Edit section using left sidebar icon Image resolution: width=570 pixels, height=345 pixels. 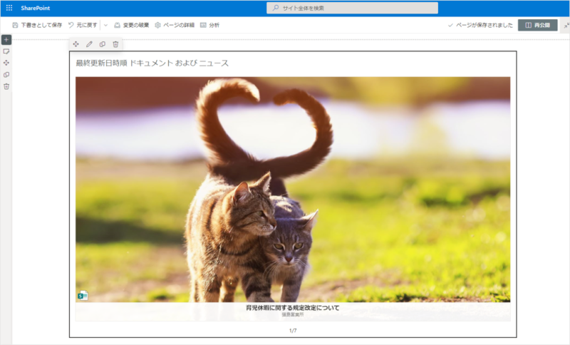point(6,51)
